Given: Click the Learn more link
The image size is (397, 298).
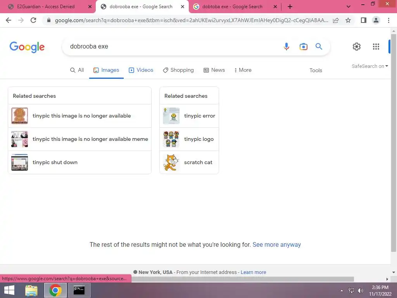Looking at the screenshot, I should point(253,272).
